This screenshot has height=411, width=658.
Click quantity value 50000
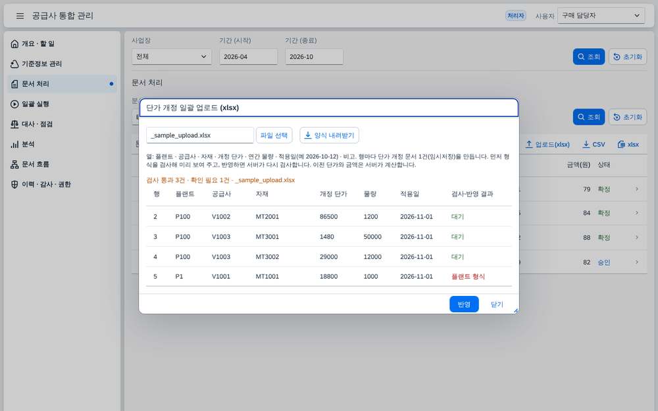[372, 237]
